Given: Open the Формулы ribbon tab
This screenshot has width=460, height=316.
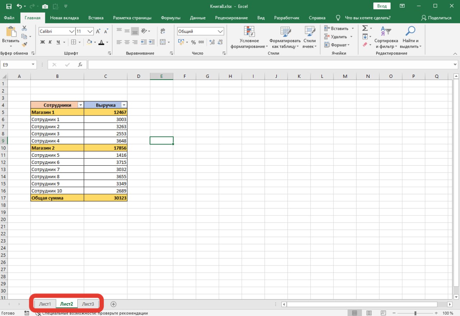Looking at the screenshot, I should coord(170,18).
